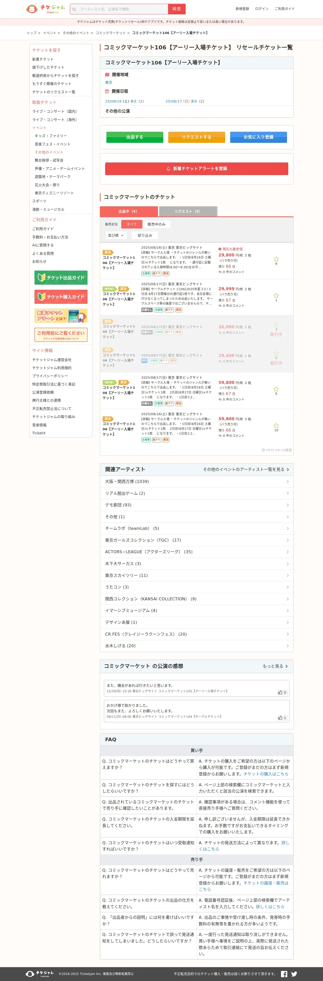Open the Twitter icon in the footer
323x981 pixels.
point(294,974)
